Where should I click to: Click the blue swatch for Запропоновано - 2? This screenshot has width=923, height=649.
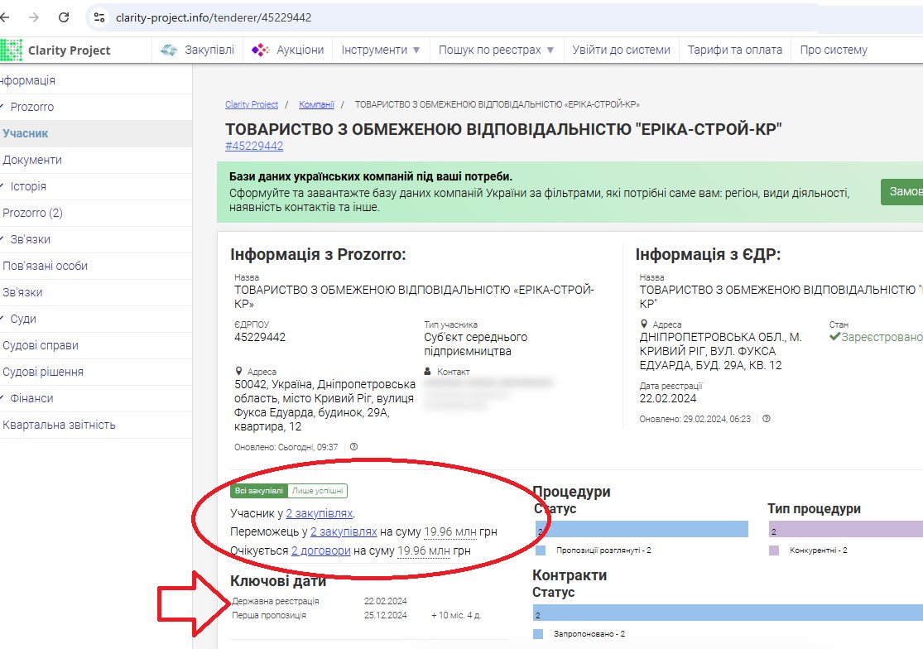(x=538, y=634)
